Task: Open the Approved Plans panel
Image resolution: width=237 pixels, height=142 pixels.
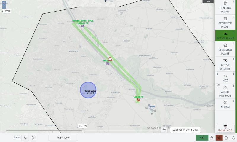Action: [225, 22]
